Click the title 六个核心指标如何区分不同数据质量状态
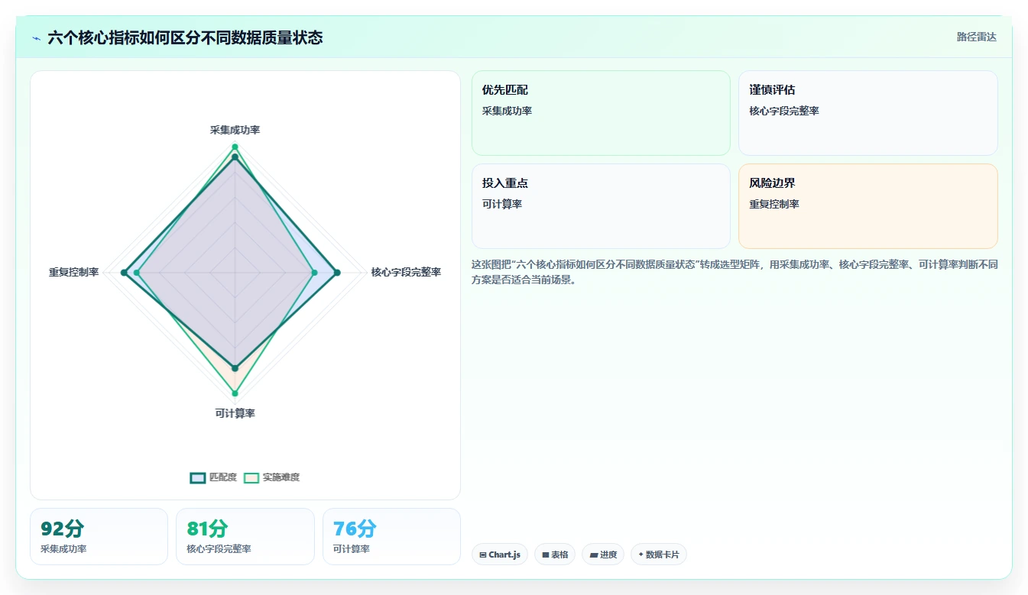Viewport: 1028px width, 595px height. coord(185,37)
